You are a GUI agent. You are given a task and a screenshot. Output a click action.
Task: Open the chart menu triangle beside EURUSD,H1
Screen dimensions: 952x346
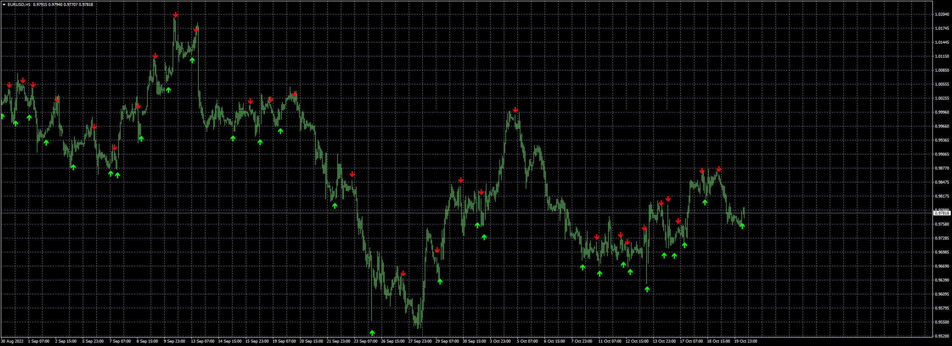(4, 5)
